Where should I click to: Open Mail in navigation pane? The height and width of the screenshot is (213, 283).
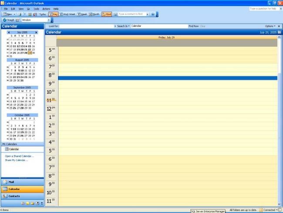tap(22, 182)
